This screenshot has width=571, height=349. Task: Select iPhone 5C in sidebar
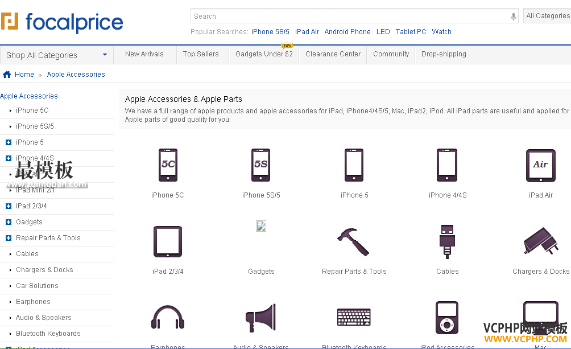[x=32, y=110]
